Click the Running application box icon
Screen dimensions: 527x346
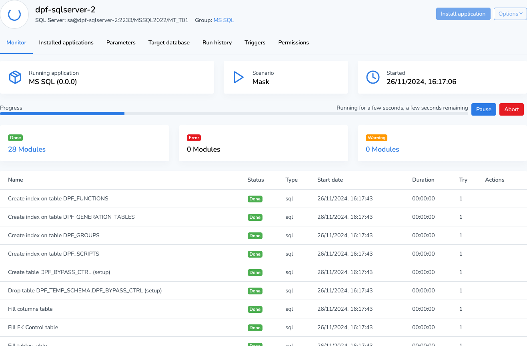[x=15, y=77]
